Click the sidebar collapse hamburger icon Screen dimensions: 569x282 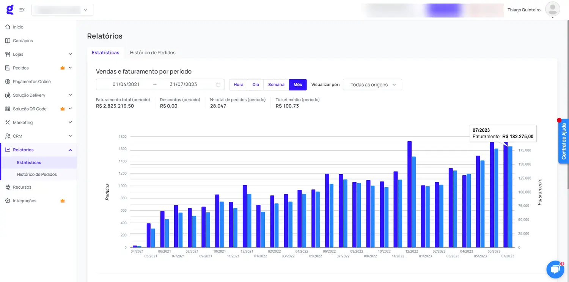22,10
